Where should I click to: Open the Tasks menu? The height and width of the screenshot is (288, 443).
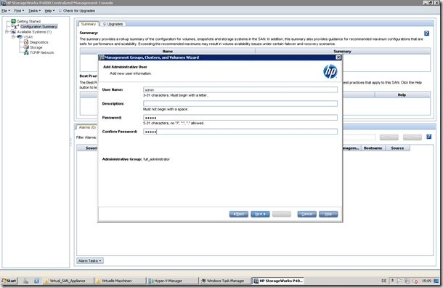tap(34, 11)
